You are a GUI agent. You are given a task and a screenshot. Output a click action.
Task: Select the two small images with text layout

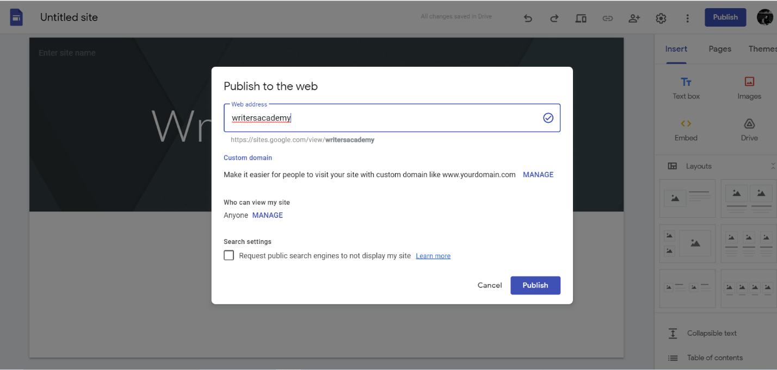(x=687, y=289)
